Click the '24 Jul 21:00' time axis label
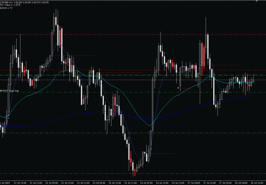This screenshot has height=185, width=266. click(x=178, y=183)
